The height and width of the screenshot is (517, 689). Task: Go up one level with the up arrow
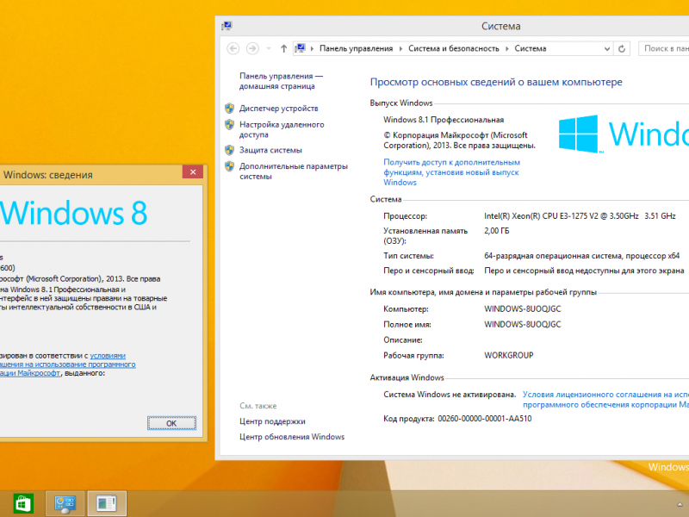pos(284,48)
